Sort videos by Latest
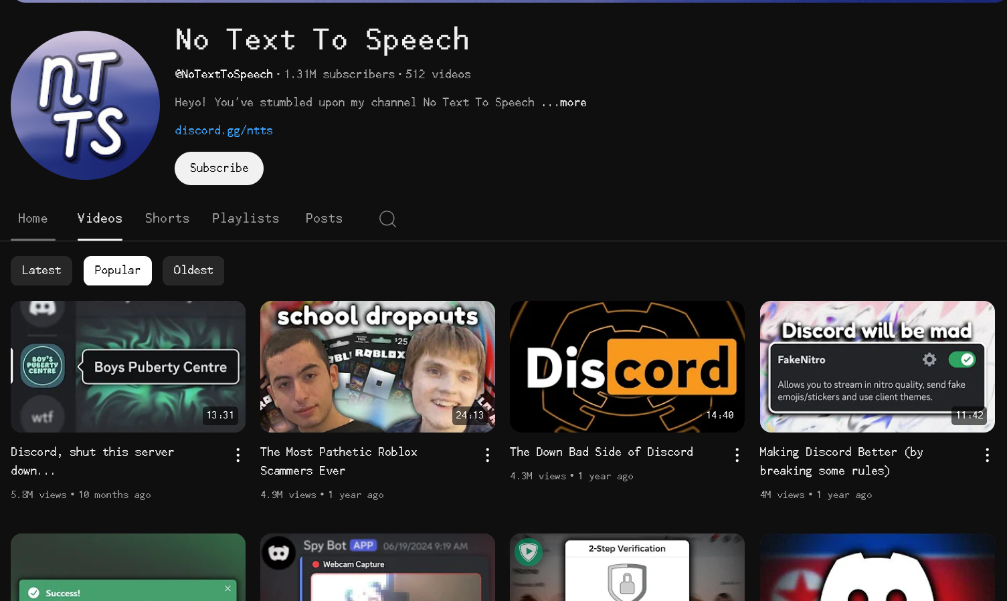 pyautogui.click(x=41, y=271)
